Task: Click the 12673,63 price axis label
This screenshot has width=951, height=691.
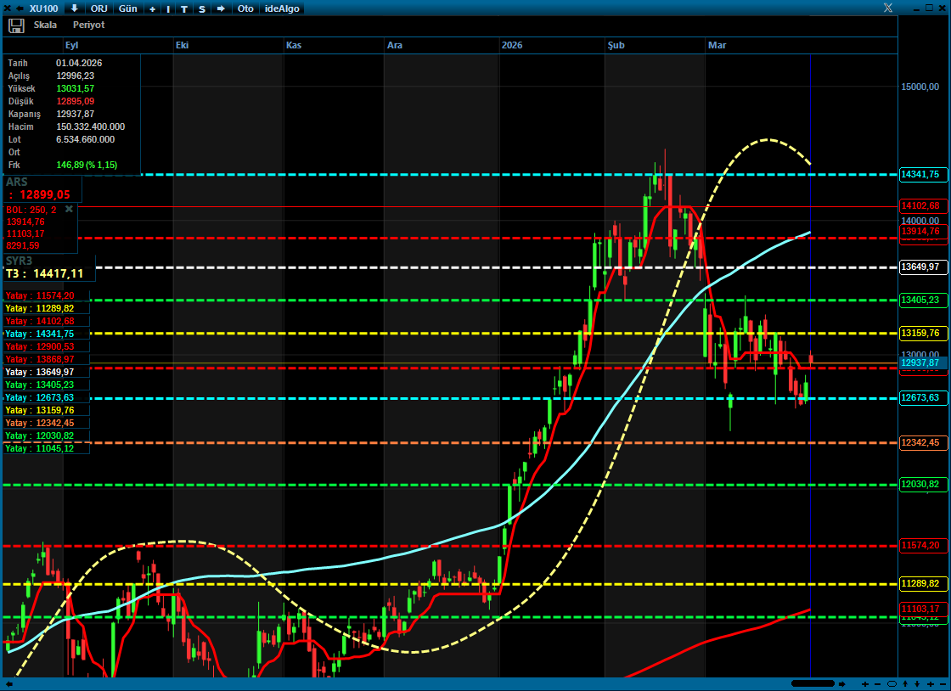Action: tap(923, 398)
